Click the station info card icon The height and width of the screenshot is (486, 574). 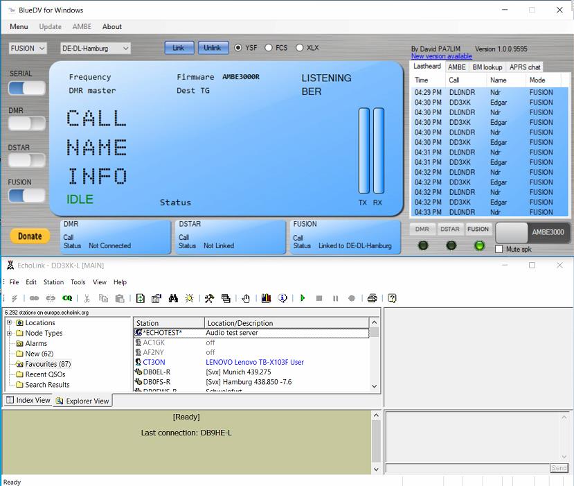coord(156,298)
